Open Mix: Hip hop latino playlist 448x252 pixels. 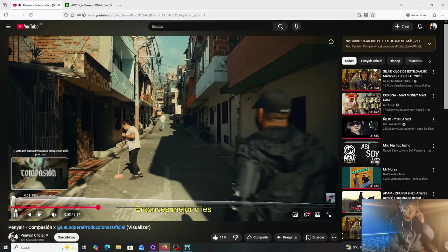pos(397,145)
